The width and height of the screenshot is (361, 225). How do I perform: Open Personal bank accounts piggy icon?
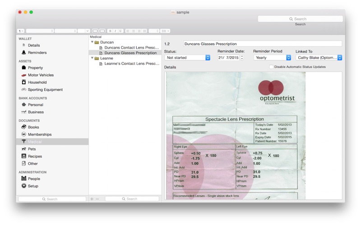pos(24,105)
